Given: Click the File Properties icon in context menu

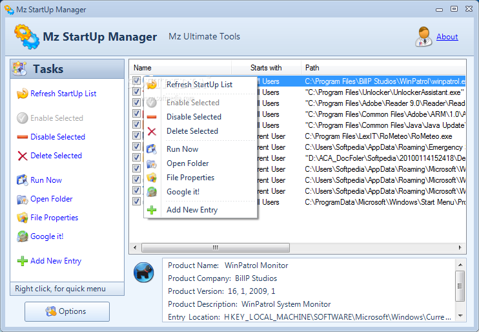Looking at the screenshot, I should coord(152,178).
